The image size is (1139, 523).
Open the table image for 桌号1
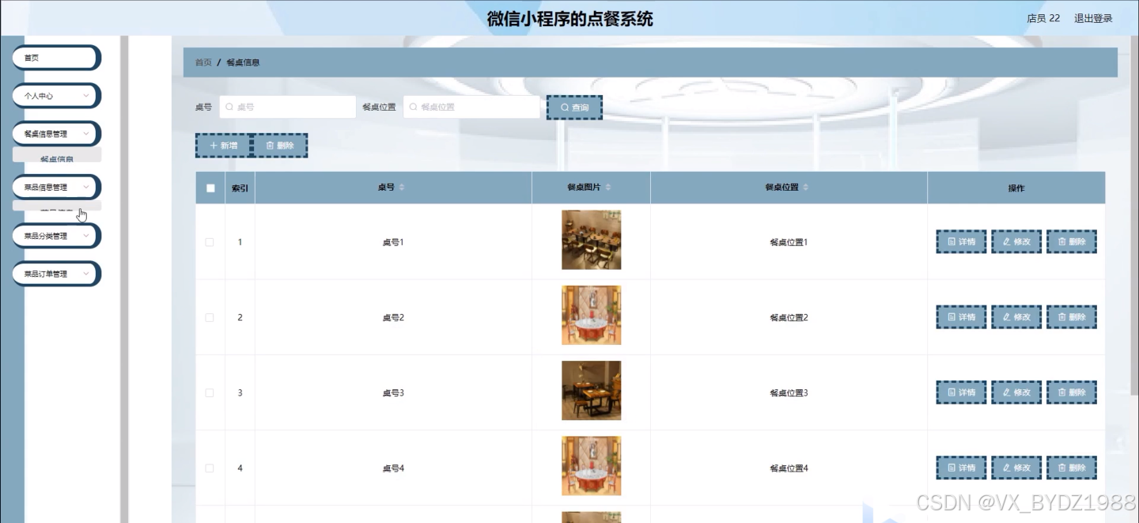(x=591, y=240)
